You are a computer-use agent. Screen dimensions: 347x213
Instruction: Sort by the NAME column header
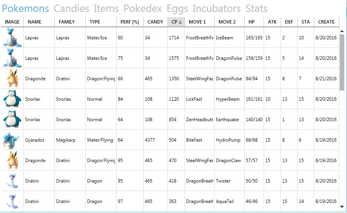pos(34,22)
